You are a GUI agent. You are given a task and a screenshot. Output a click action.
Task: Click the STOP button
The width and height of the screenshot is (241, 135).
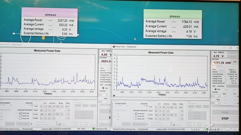point(225,119)
